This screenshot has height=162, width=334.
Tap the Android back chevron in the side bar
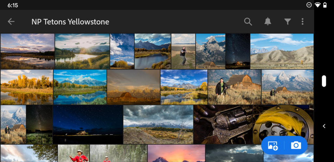tap(324, 126)
